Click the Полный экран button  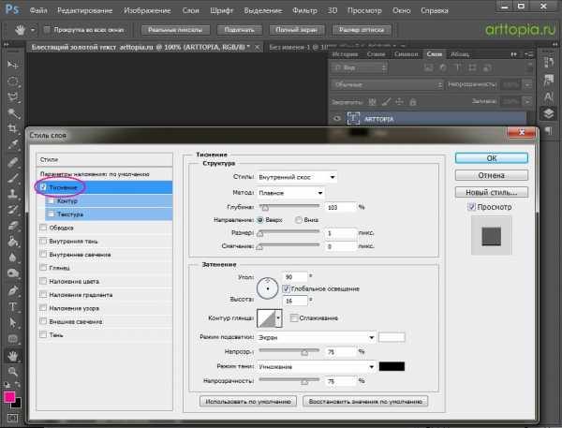pyautogui.click(x=296, y=30)
